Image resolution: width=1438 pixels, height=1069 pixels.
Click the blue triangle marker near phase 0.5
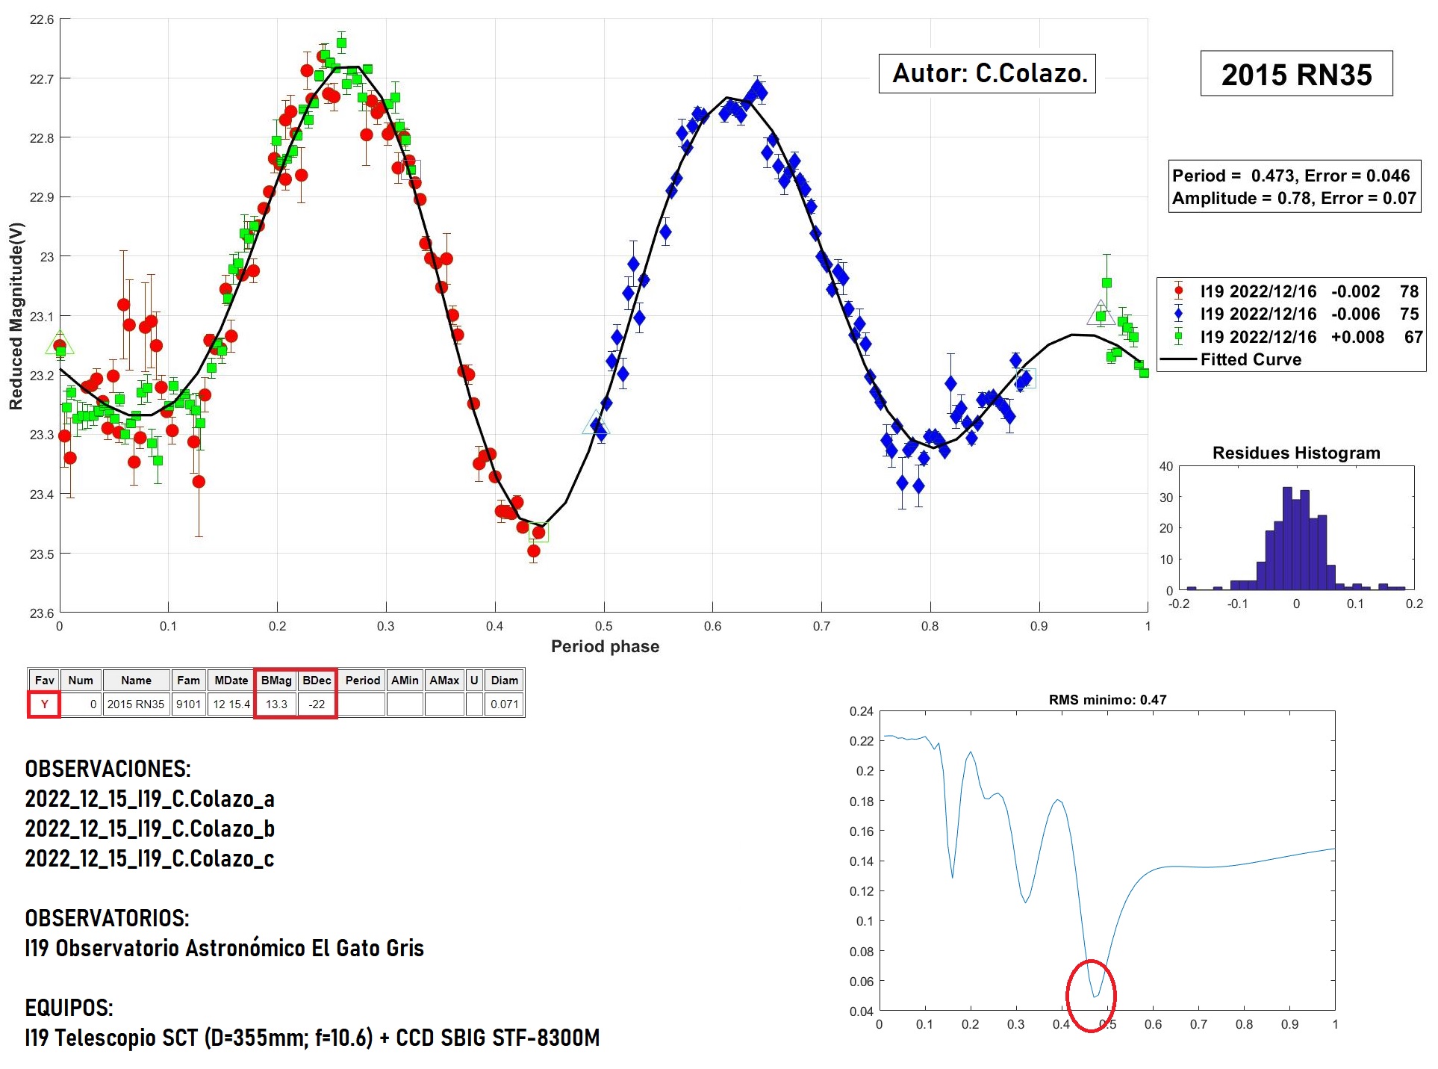coord(596,424)
